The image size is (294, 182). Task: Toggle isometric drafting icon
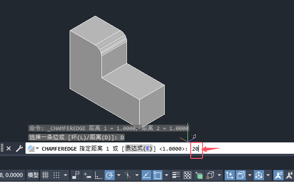[128, 175]
